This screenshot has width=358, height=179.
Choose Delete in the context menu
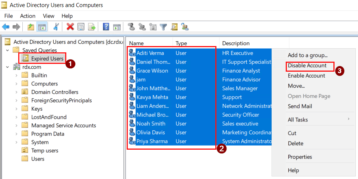295,143
